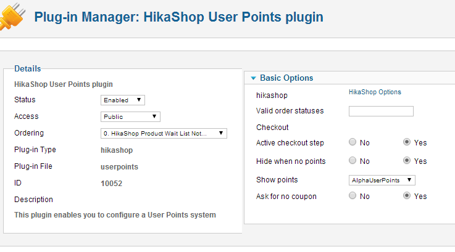The image size is (455, 252).
Task: Click the Details fieldset heading
Action: 28,68
